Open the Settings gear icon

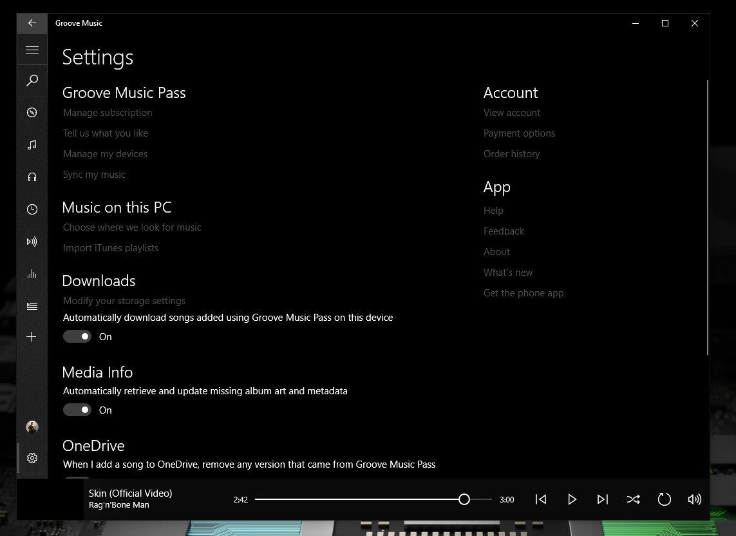pyautogui.click(x=32, y=458)
